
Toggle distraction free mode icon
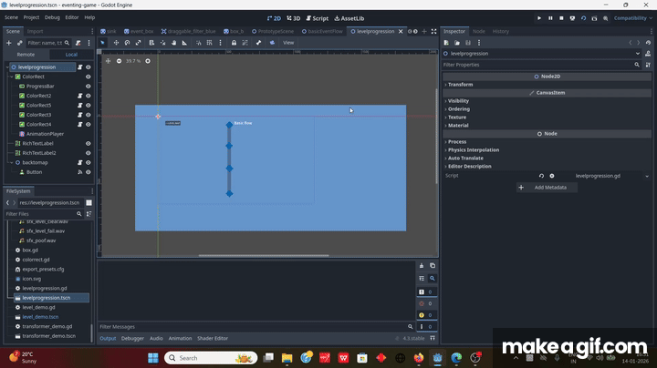tap(433, 31)
